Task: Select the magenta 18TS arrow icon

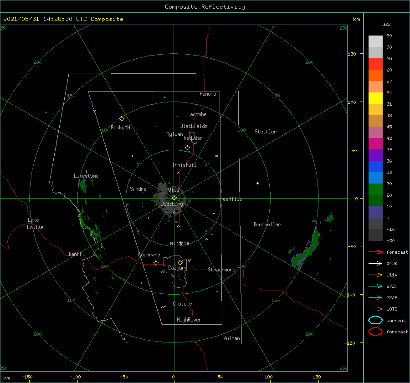Action: (x=375, y=309)
